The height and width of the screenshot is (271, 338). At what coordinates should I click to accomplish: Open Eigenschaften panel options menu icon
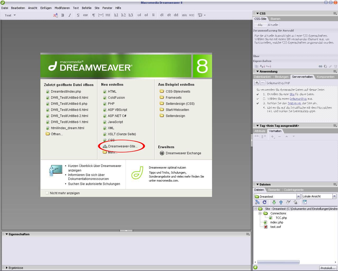coord(248,234)
